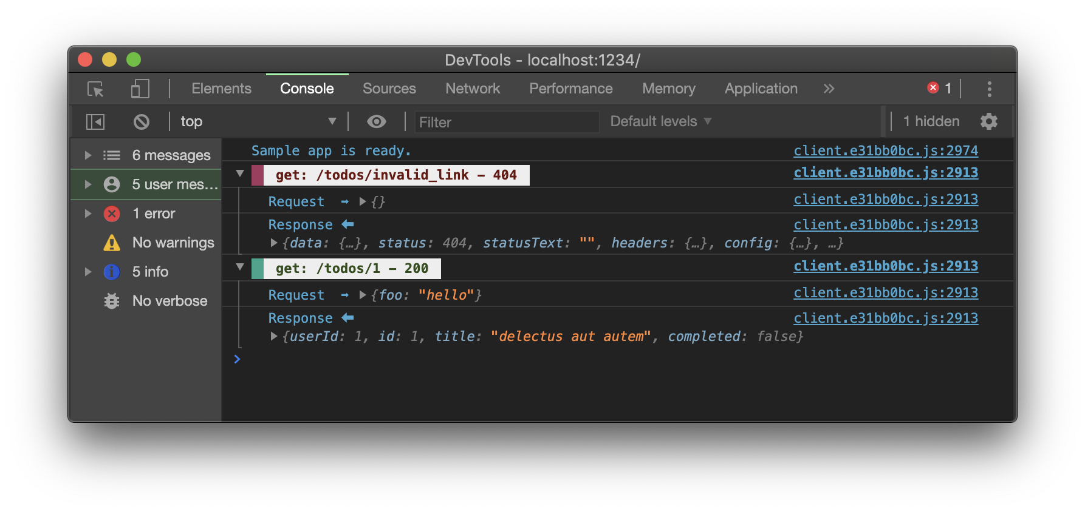Image resolution: width=1085 pixels, height=512 pixels.
Task: Click the red error circle icon
Action: [x=112, y=214]
